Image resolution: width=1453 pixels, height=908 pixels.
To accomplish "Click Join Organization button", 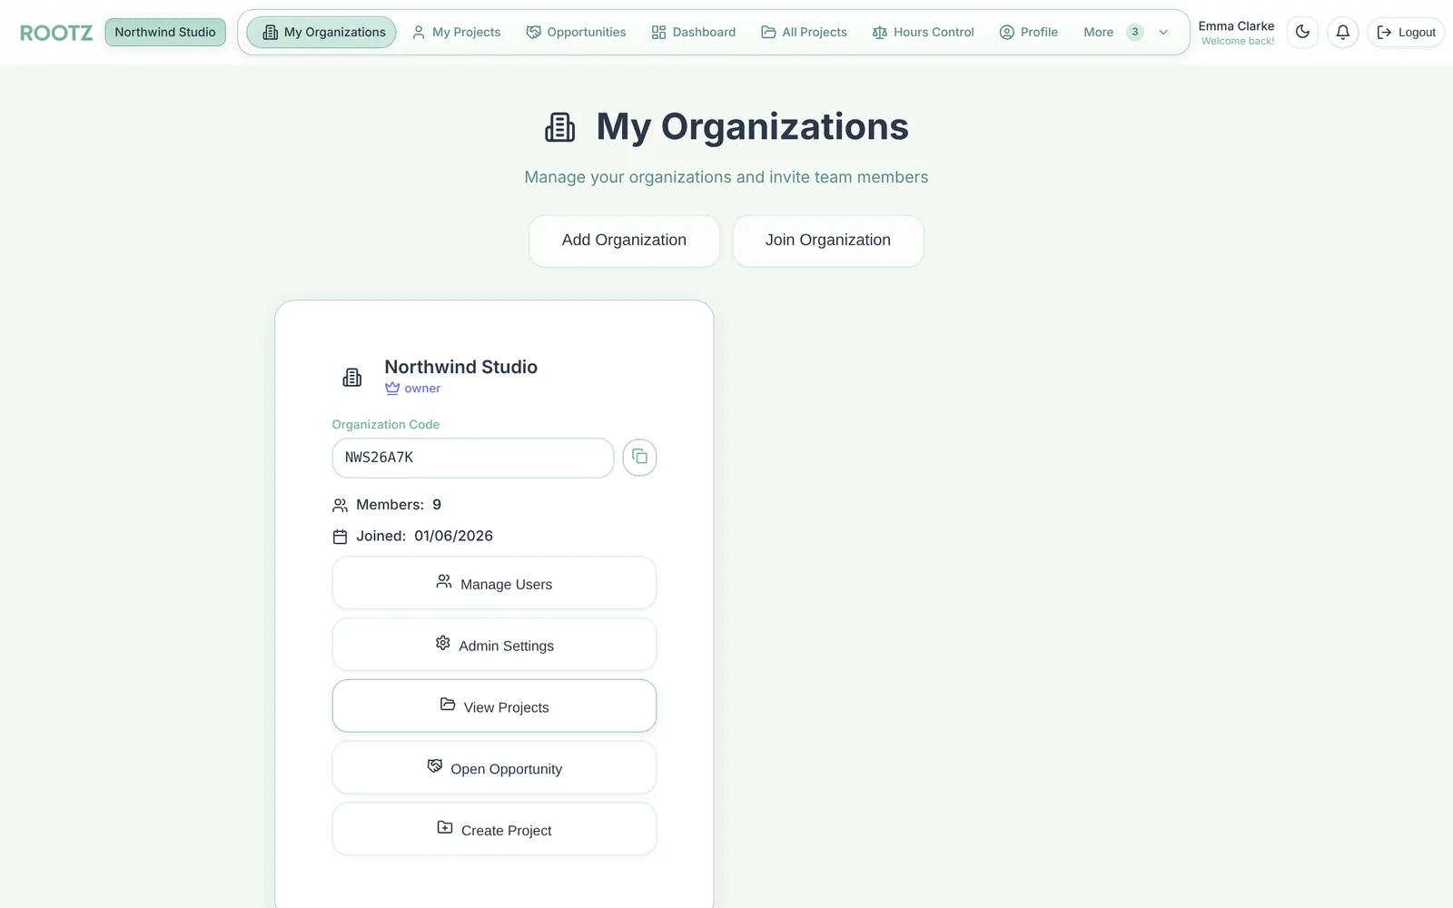I will [828, 241].
